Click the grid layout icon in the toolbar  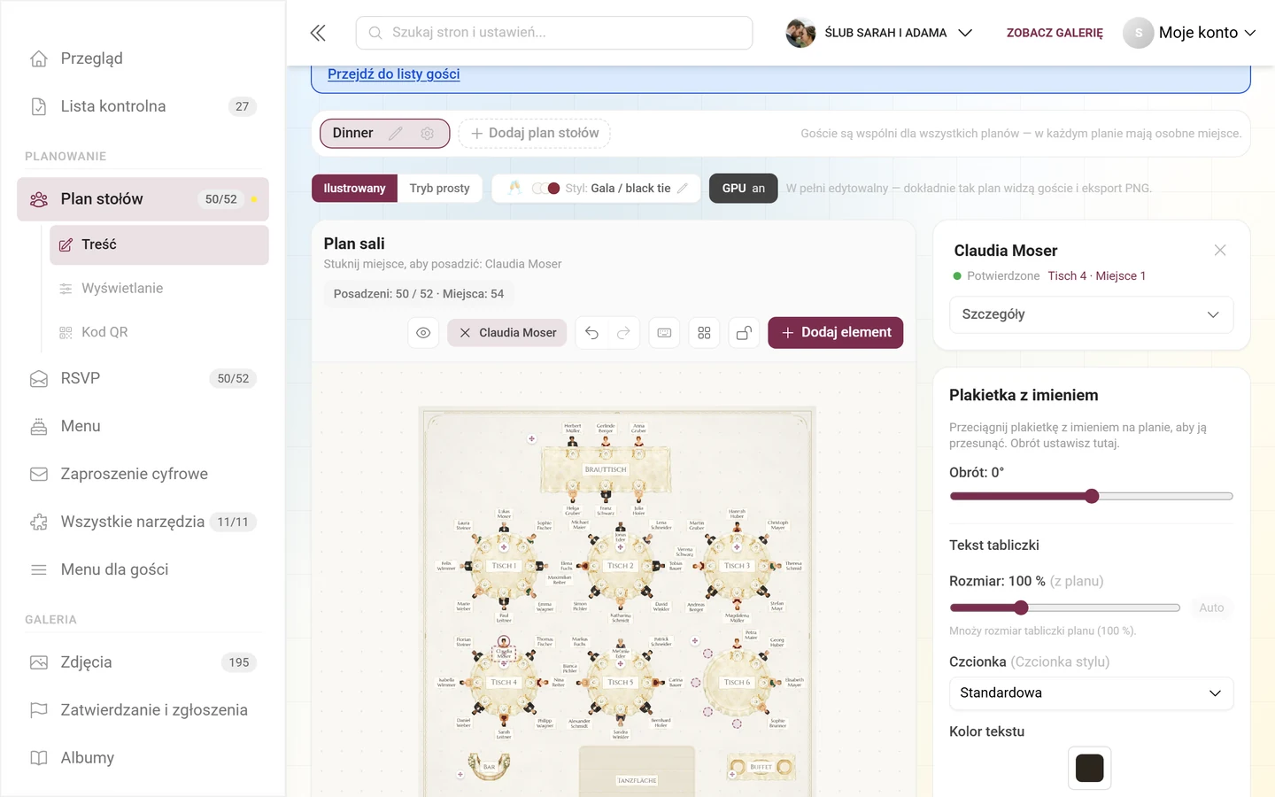tap(704, 333)
